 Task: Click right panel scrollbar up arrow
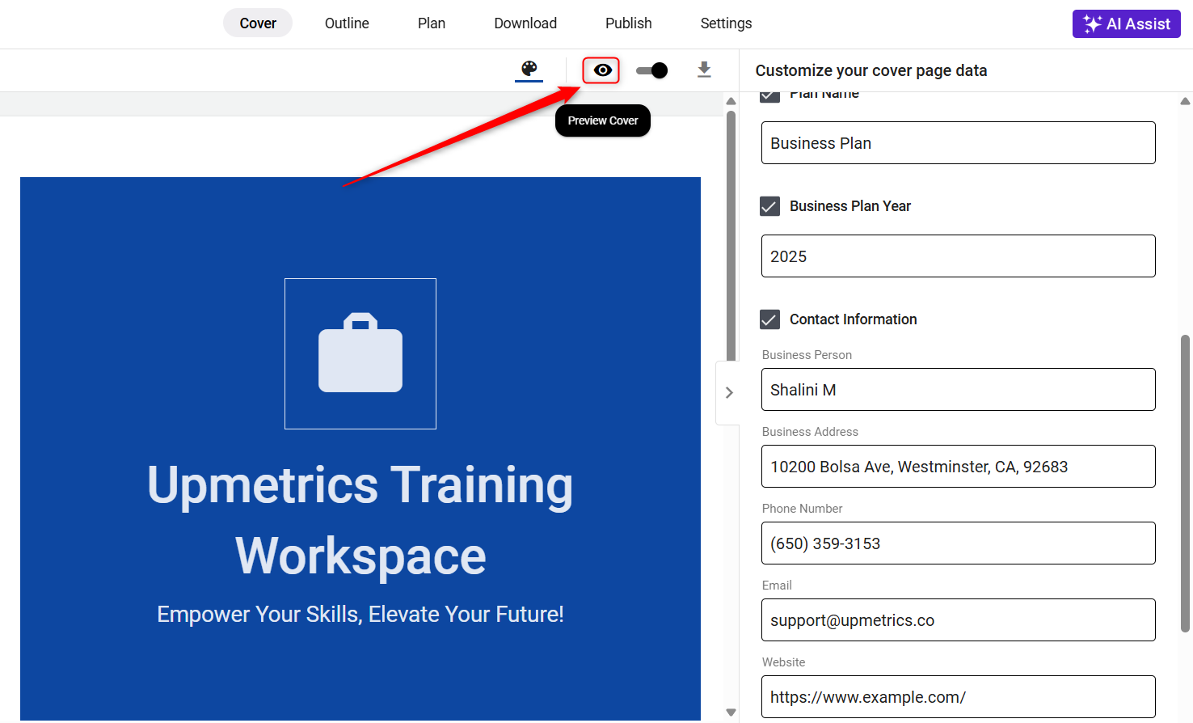pyautogui.click(x=1185, y=101)
